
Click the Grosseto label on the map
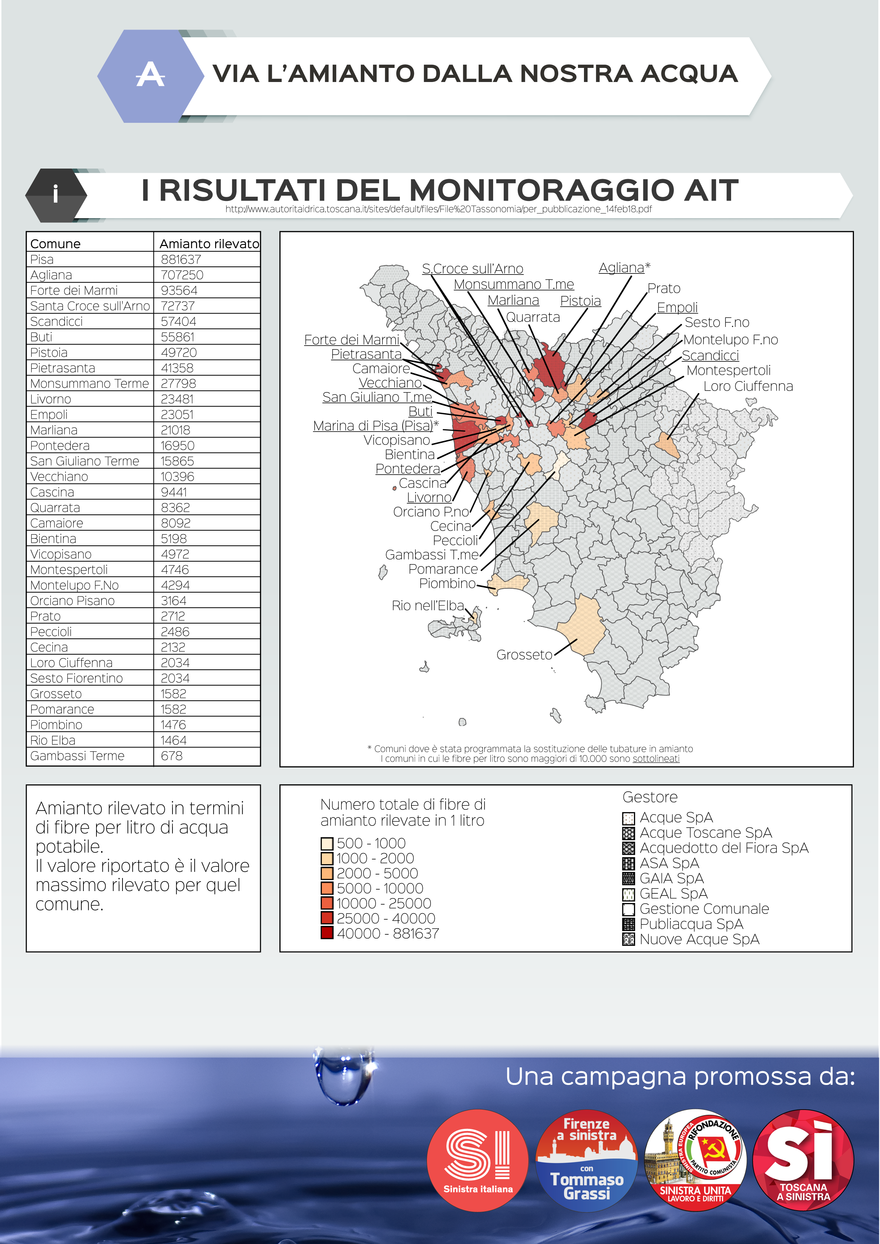click(x=524, y=655)
